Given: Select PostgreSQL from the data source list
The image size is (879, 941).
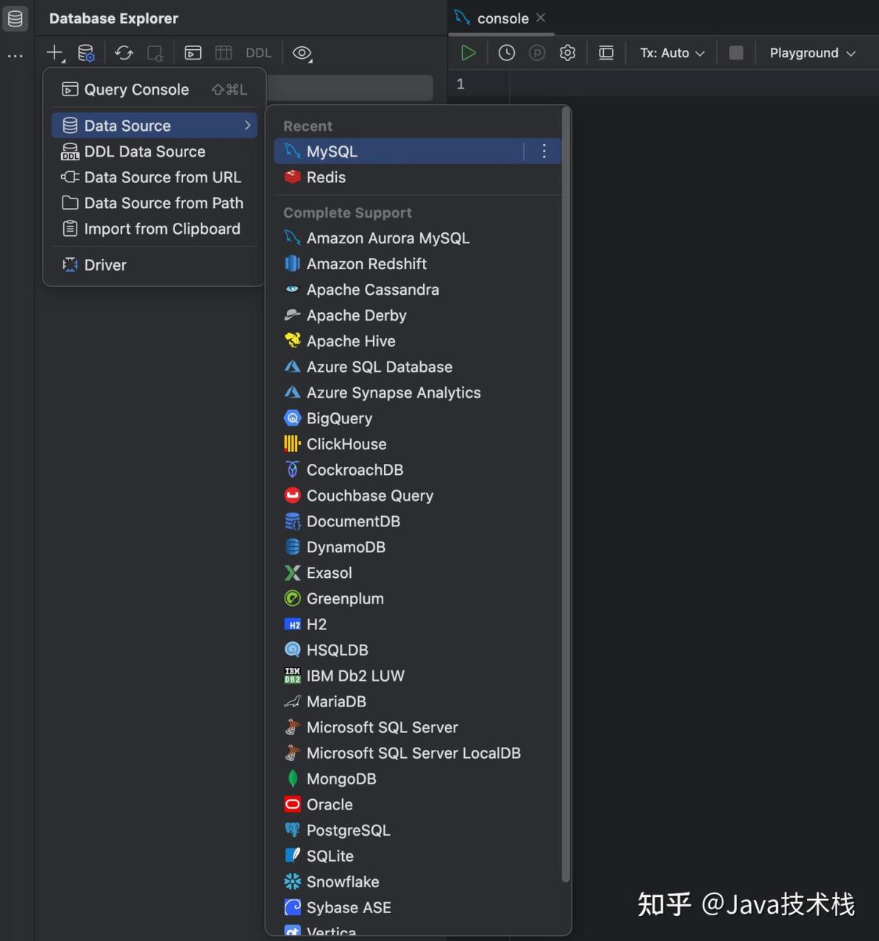Looking at the screenshot, I should click(348, 830).
